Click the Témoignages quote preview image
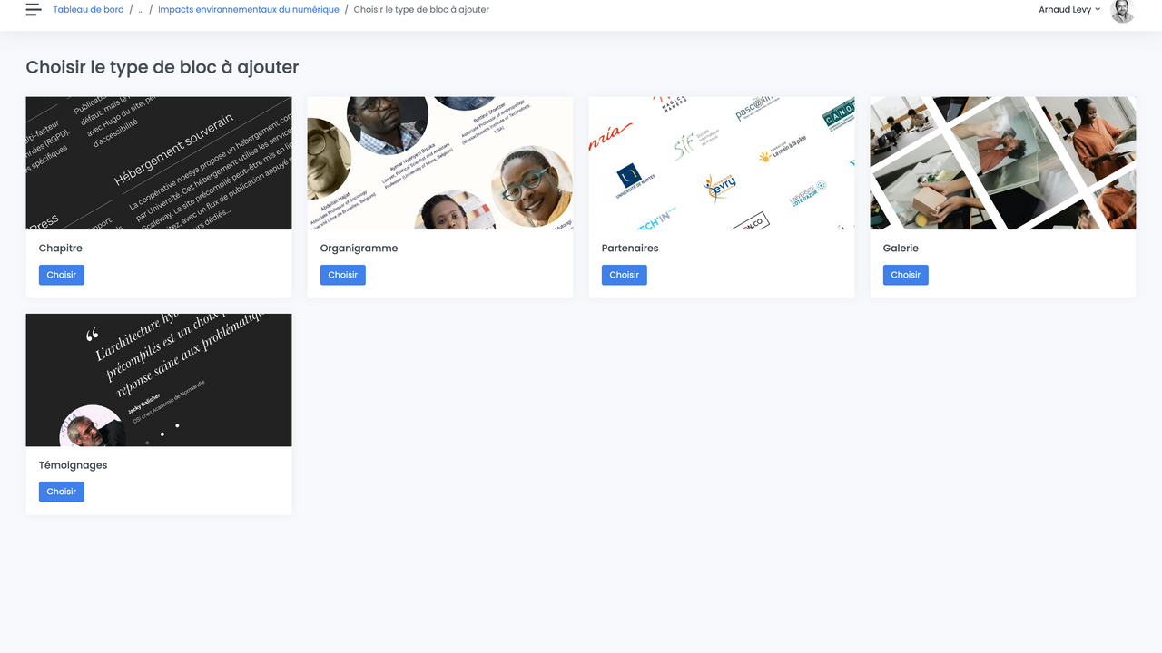The height and width of the screenshot is (653, 1162). [x=159, y=380]
